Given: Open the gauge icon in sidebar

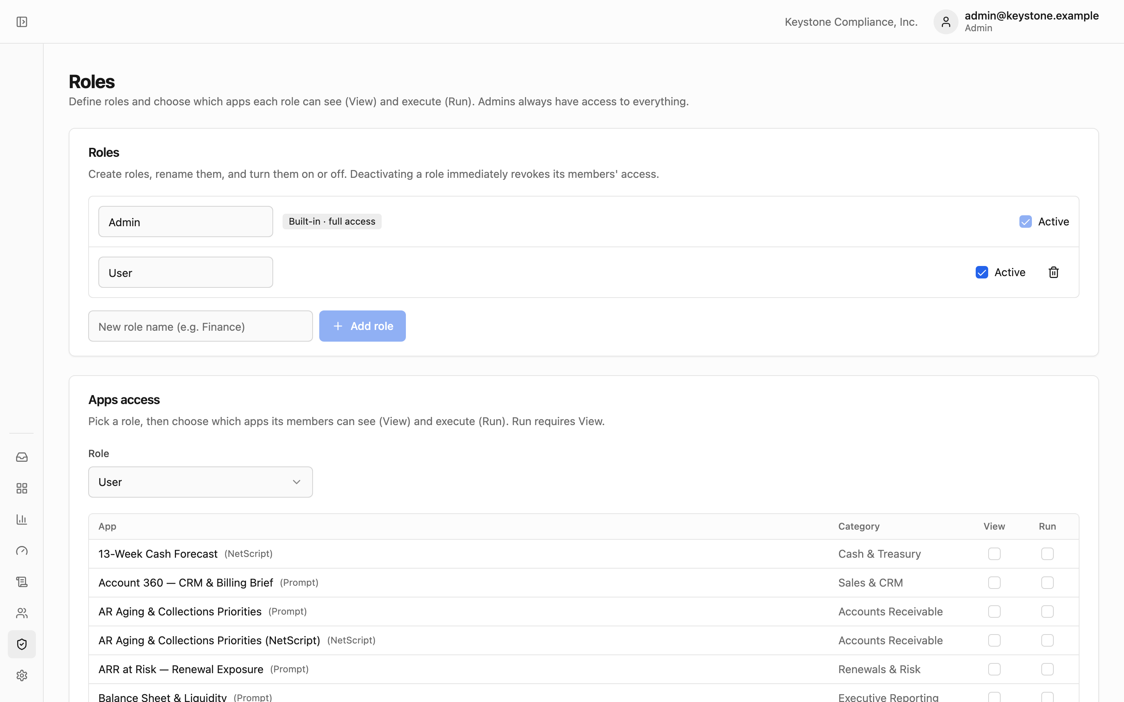Looking at the screenshot, I should 22,551.
